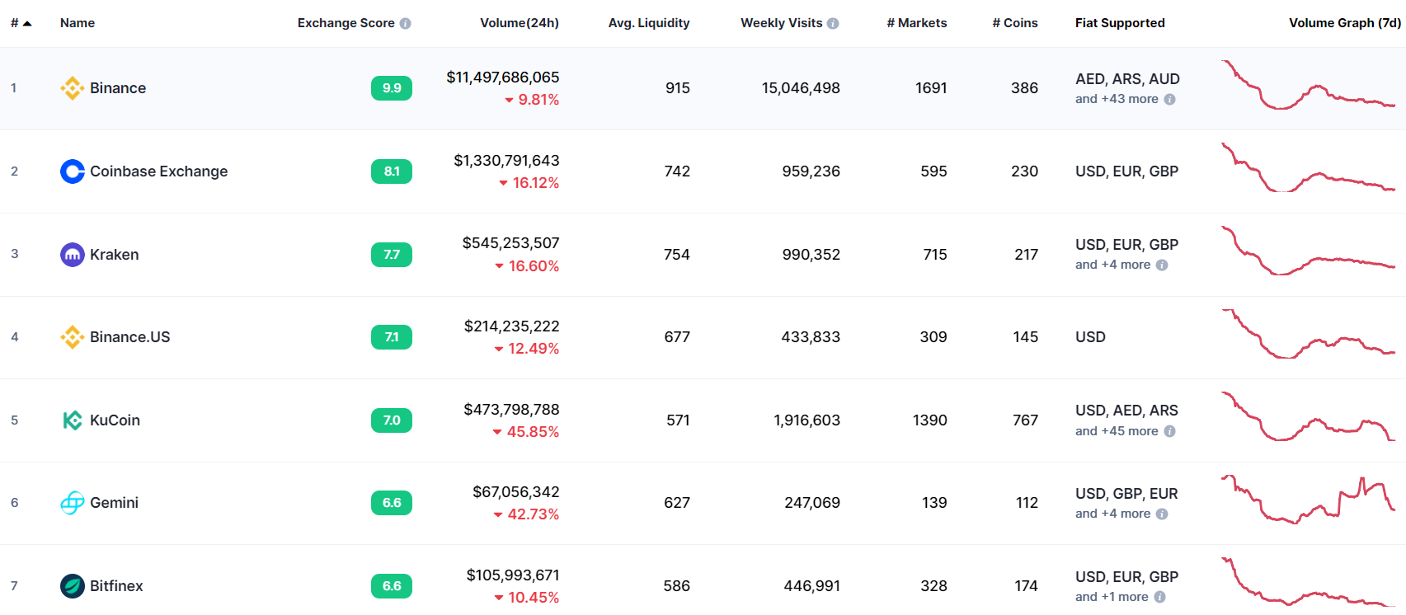This screenshot has width=1406, height=615.
Task: Click KuCoin's 7-day volume graph
Action: click(1308, 416)
